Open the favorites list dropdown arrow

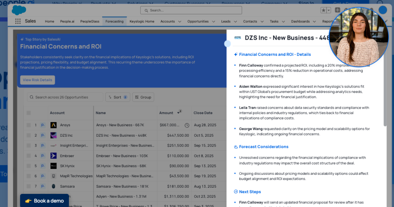point(328,10)
